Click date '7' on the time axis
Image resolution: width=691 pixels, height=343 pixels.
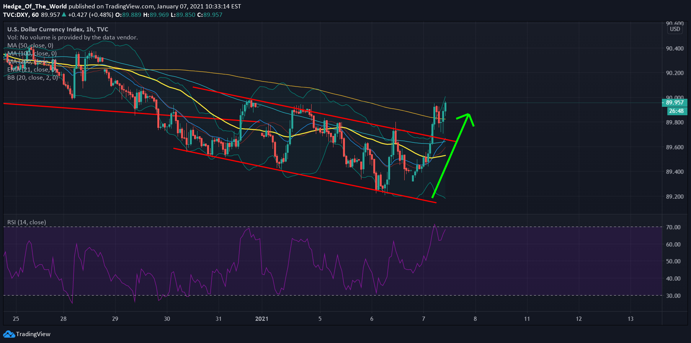(423, 318)
